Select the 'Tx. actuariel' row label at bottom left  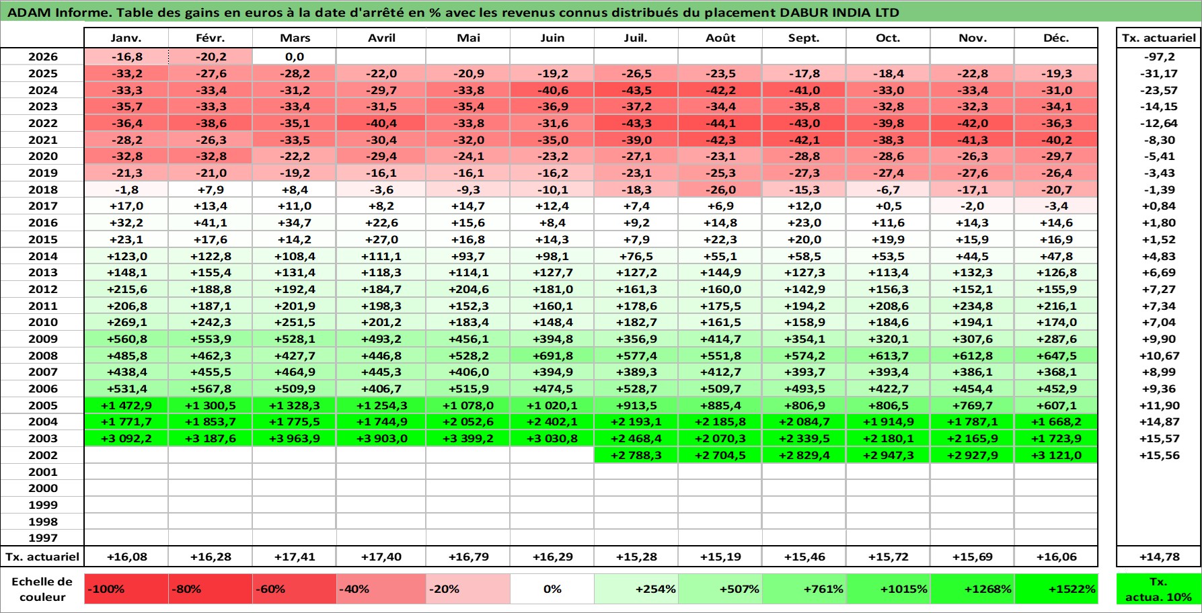(x=42, y=557)
